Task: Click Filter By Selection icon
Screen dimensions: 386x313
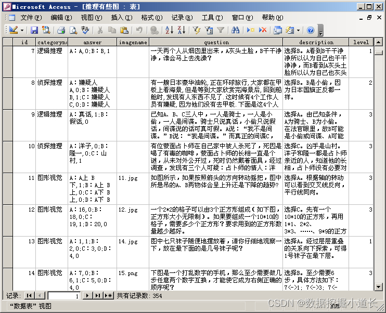Action: tap(197, 30)
